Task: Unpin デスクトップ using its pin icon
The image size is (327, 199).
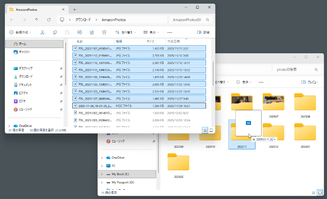Action: tap(61, 68)
